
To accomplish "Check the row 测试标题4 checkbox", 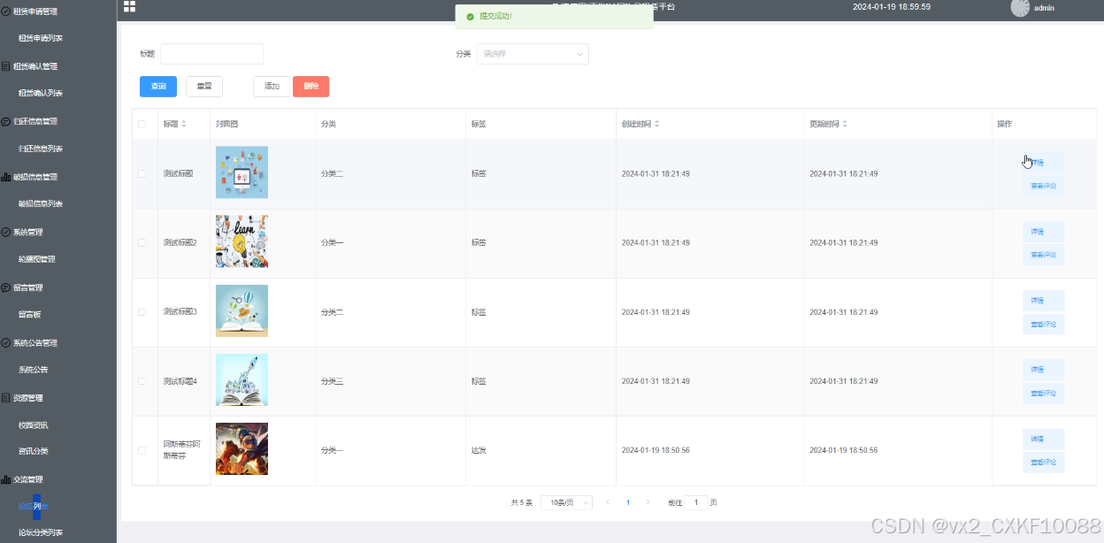I will coord(142,381).
